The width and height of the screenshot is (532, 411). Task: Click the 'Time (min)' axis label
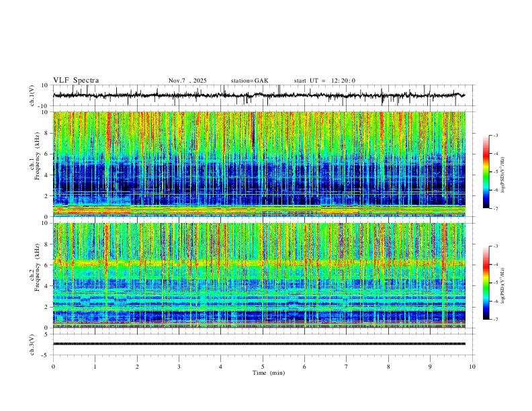point(269,373)
